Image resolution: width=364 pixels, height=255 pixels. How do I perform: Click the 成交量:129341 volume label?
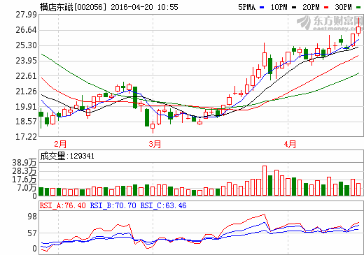(67, 156)
